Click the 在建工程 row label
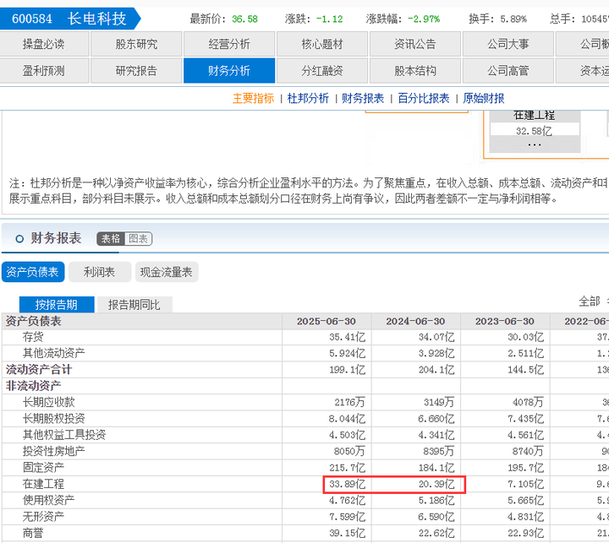 click(x=43, y=484)
